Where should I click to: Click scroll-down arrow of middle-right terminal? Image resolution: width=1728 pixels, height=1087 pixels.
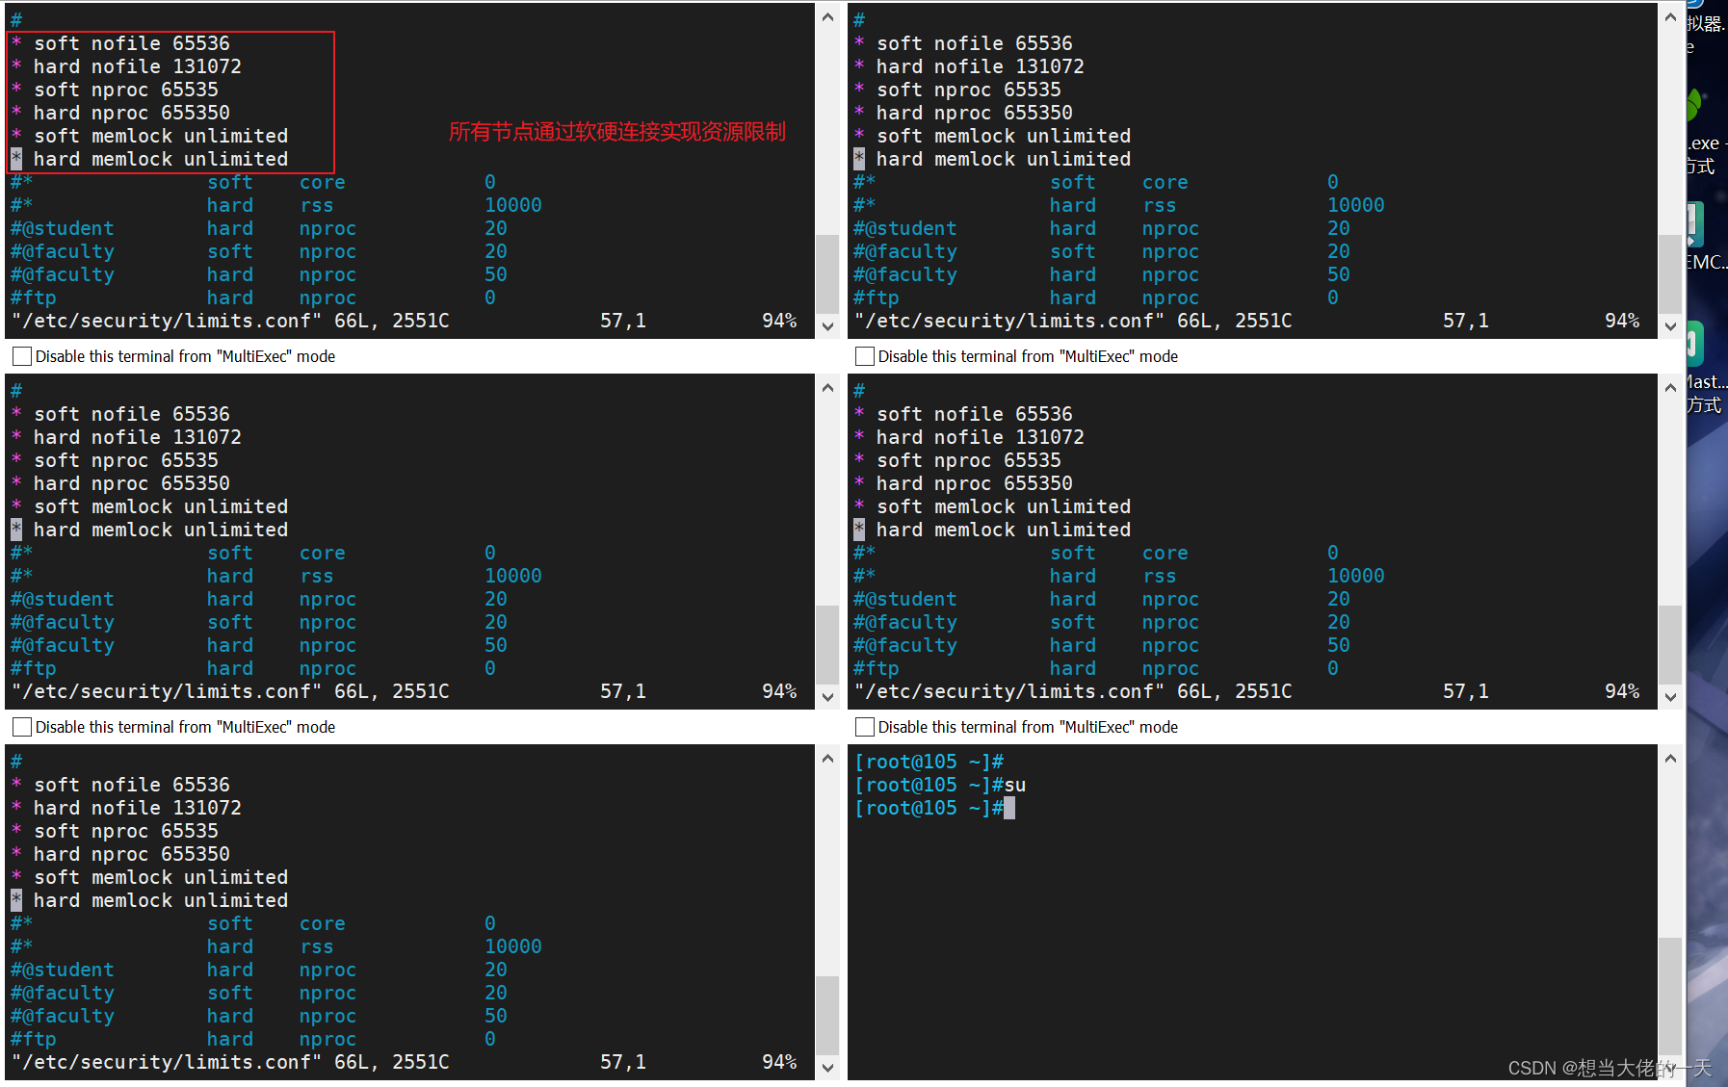tap(1670, 697)
